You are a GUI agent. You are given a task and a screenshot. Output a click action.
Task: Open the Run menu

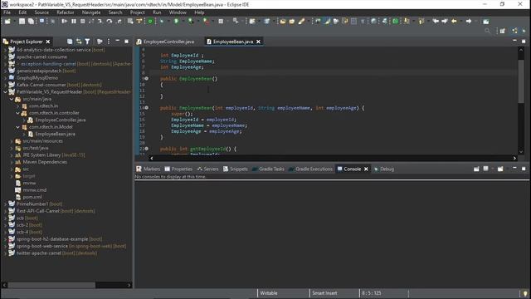(157, 12)
